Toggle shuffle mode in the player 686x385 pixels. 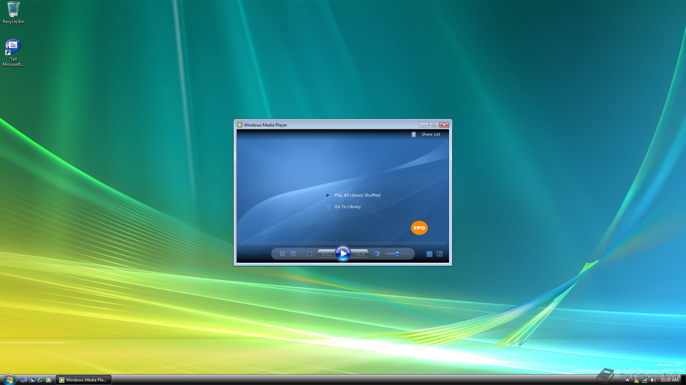[x=282, y=254]
